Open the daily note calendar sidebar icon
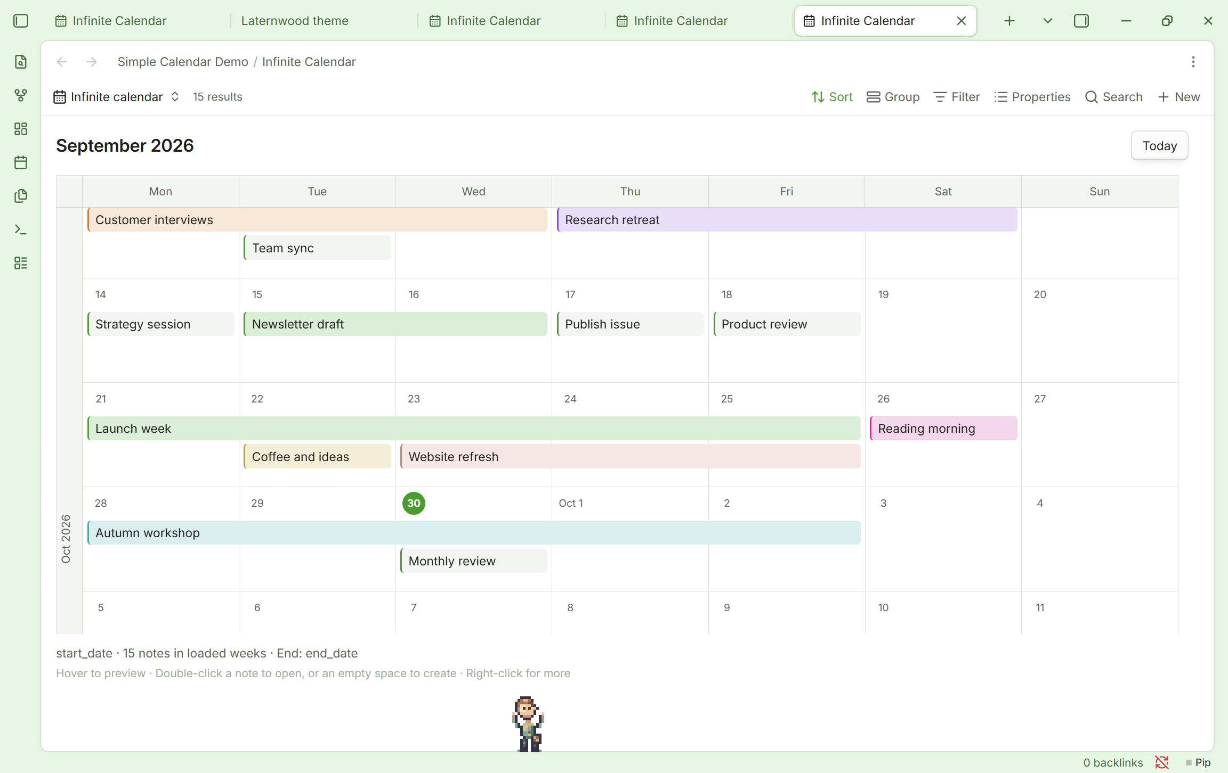1228x773 pixels. click(x=21, y=162)
